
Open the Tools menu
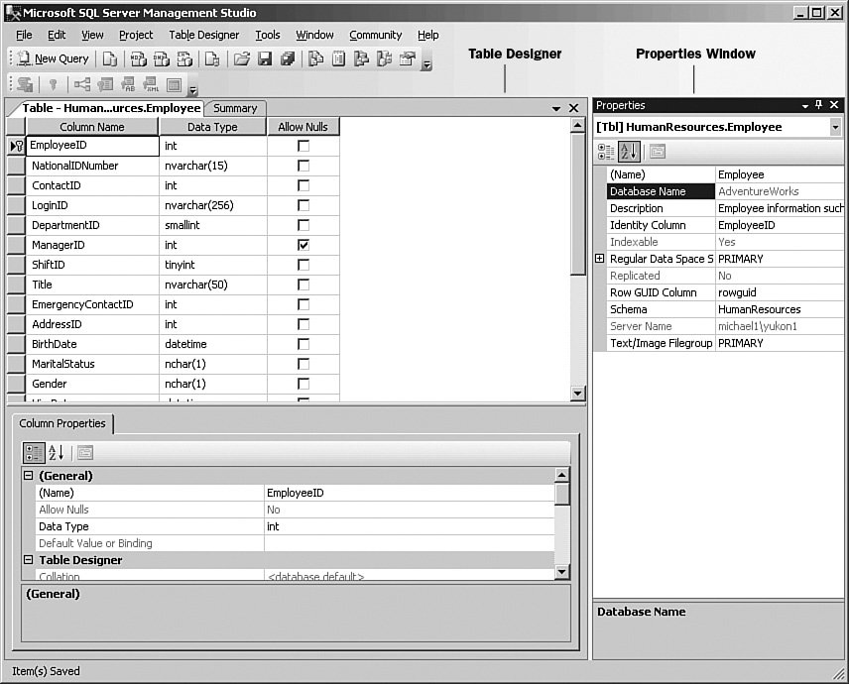(x=268, y=35)
